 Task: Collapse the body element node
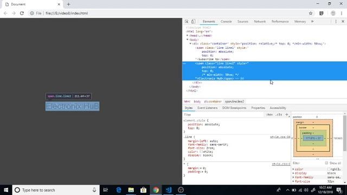point(187,40)
